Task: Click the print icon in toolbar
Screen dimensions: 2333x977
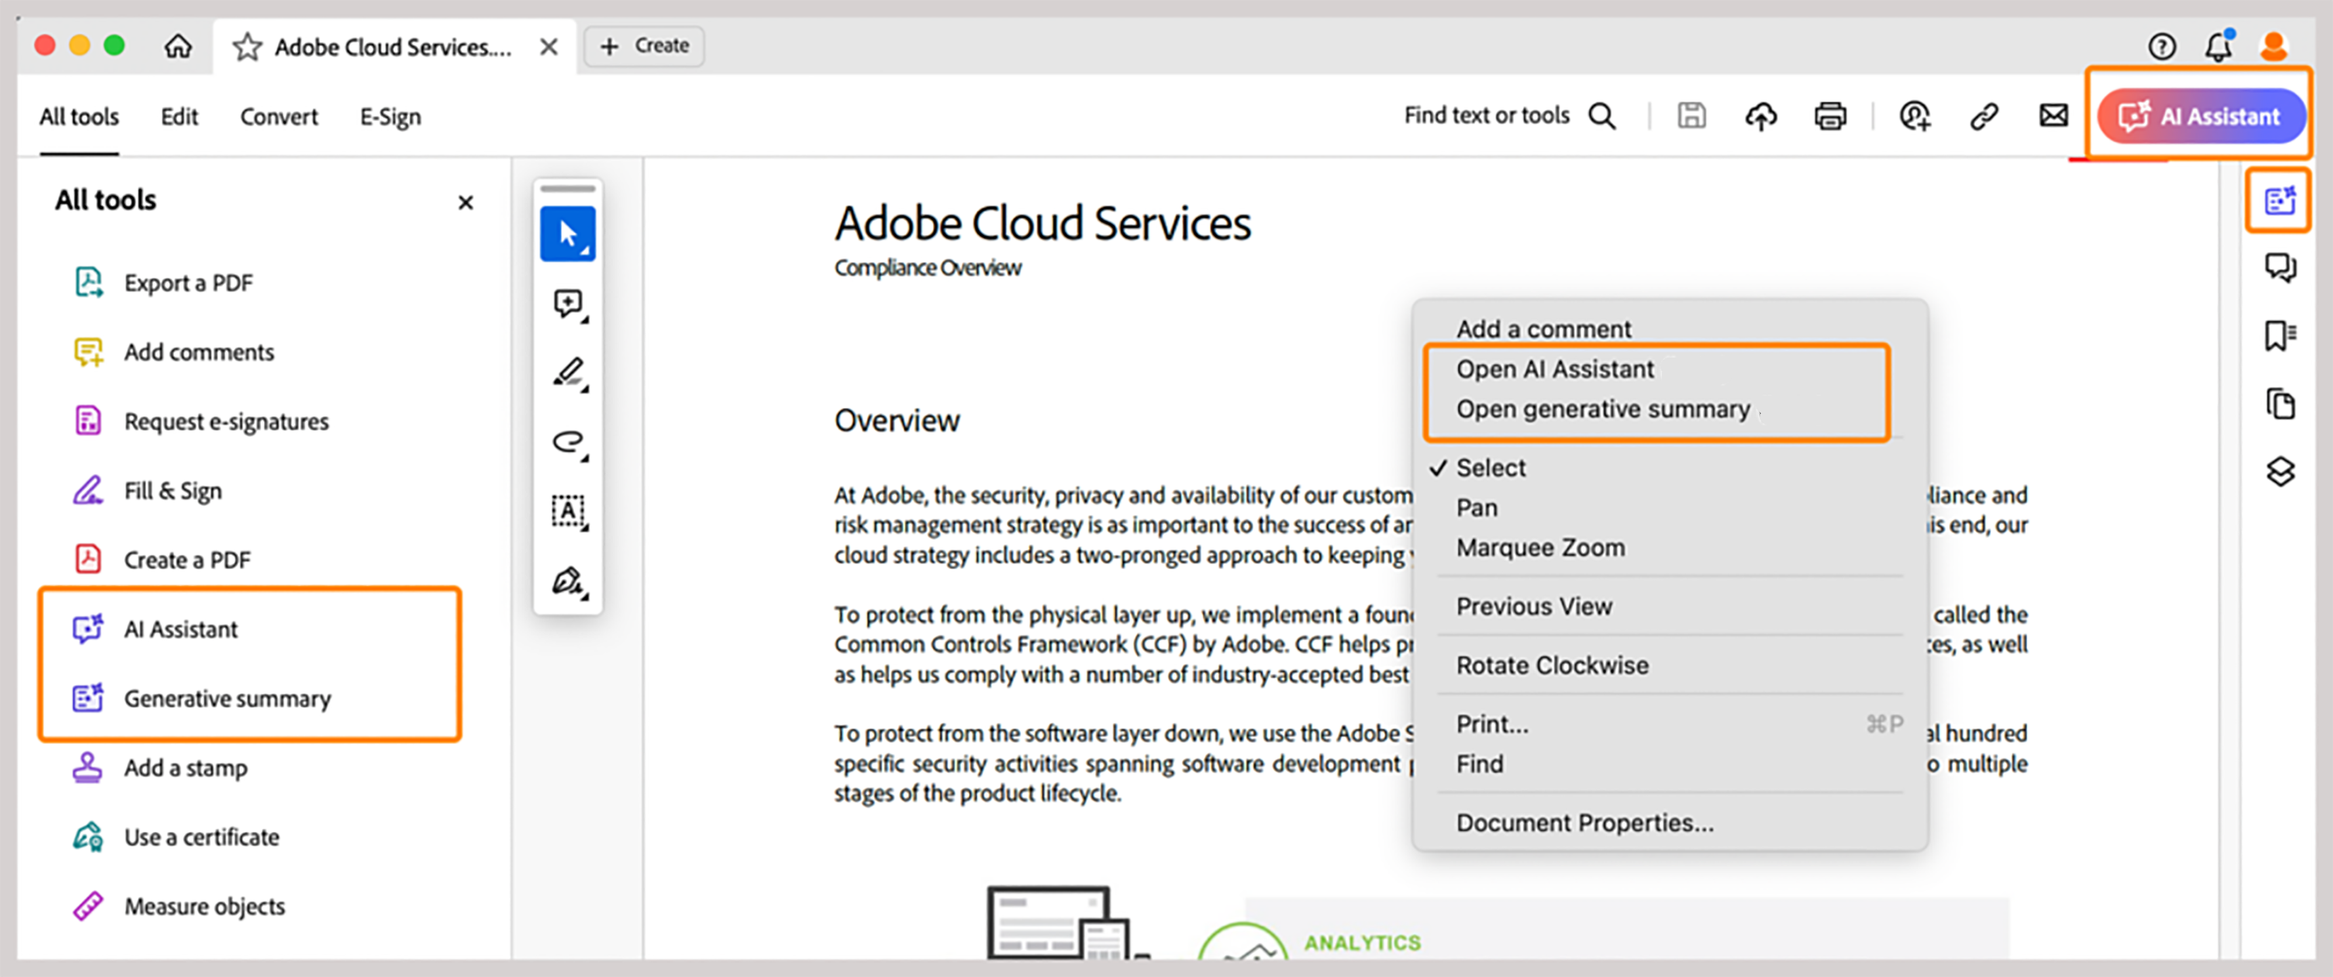Action: (x=1829, y=117)
